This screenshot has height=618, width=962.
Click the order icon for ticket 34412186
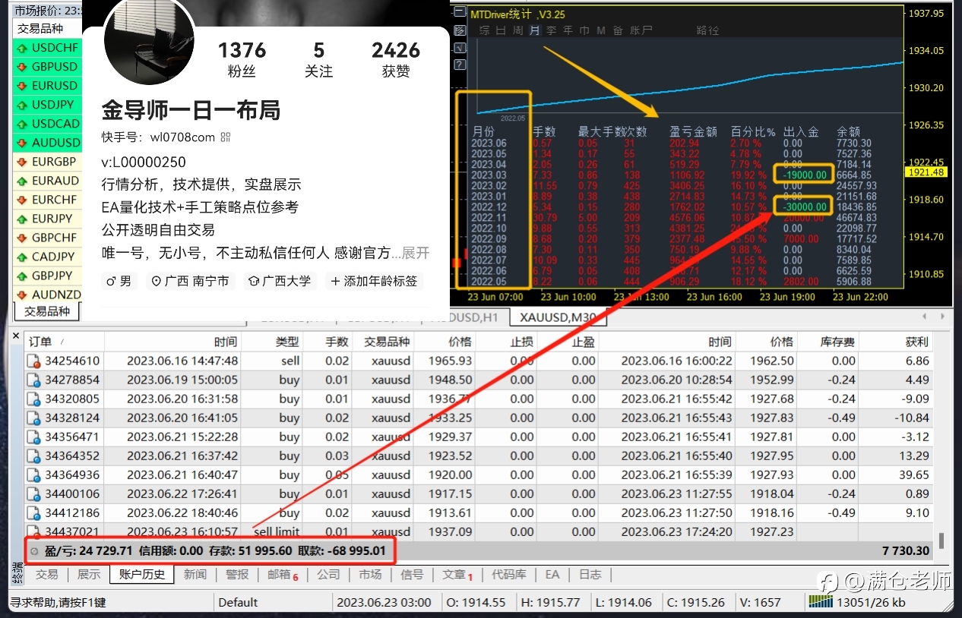tap(33, 513)
